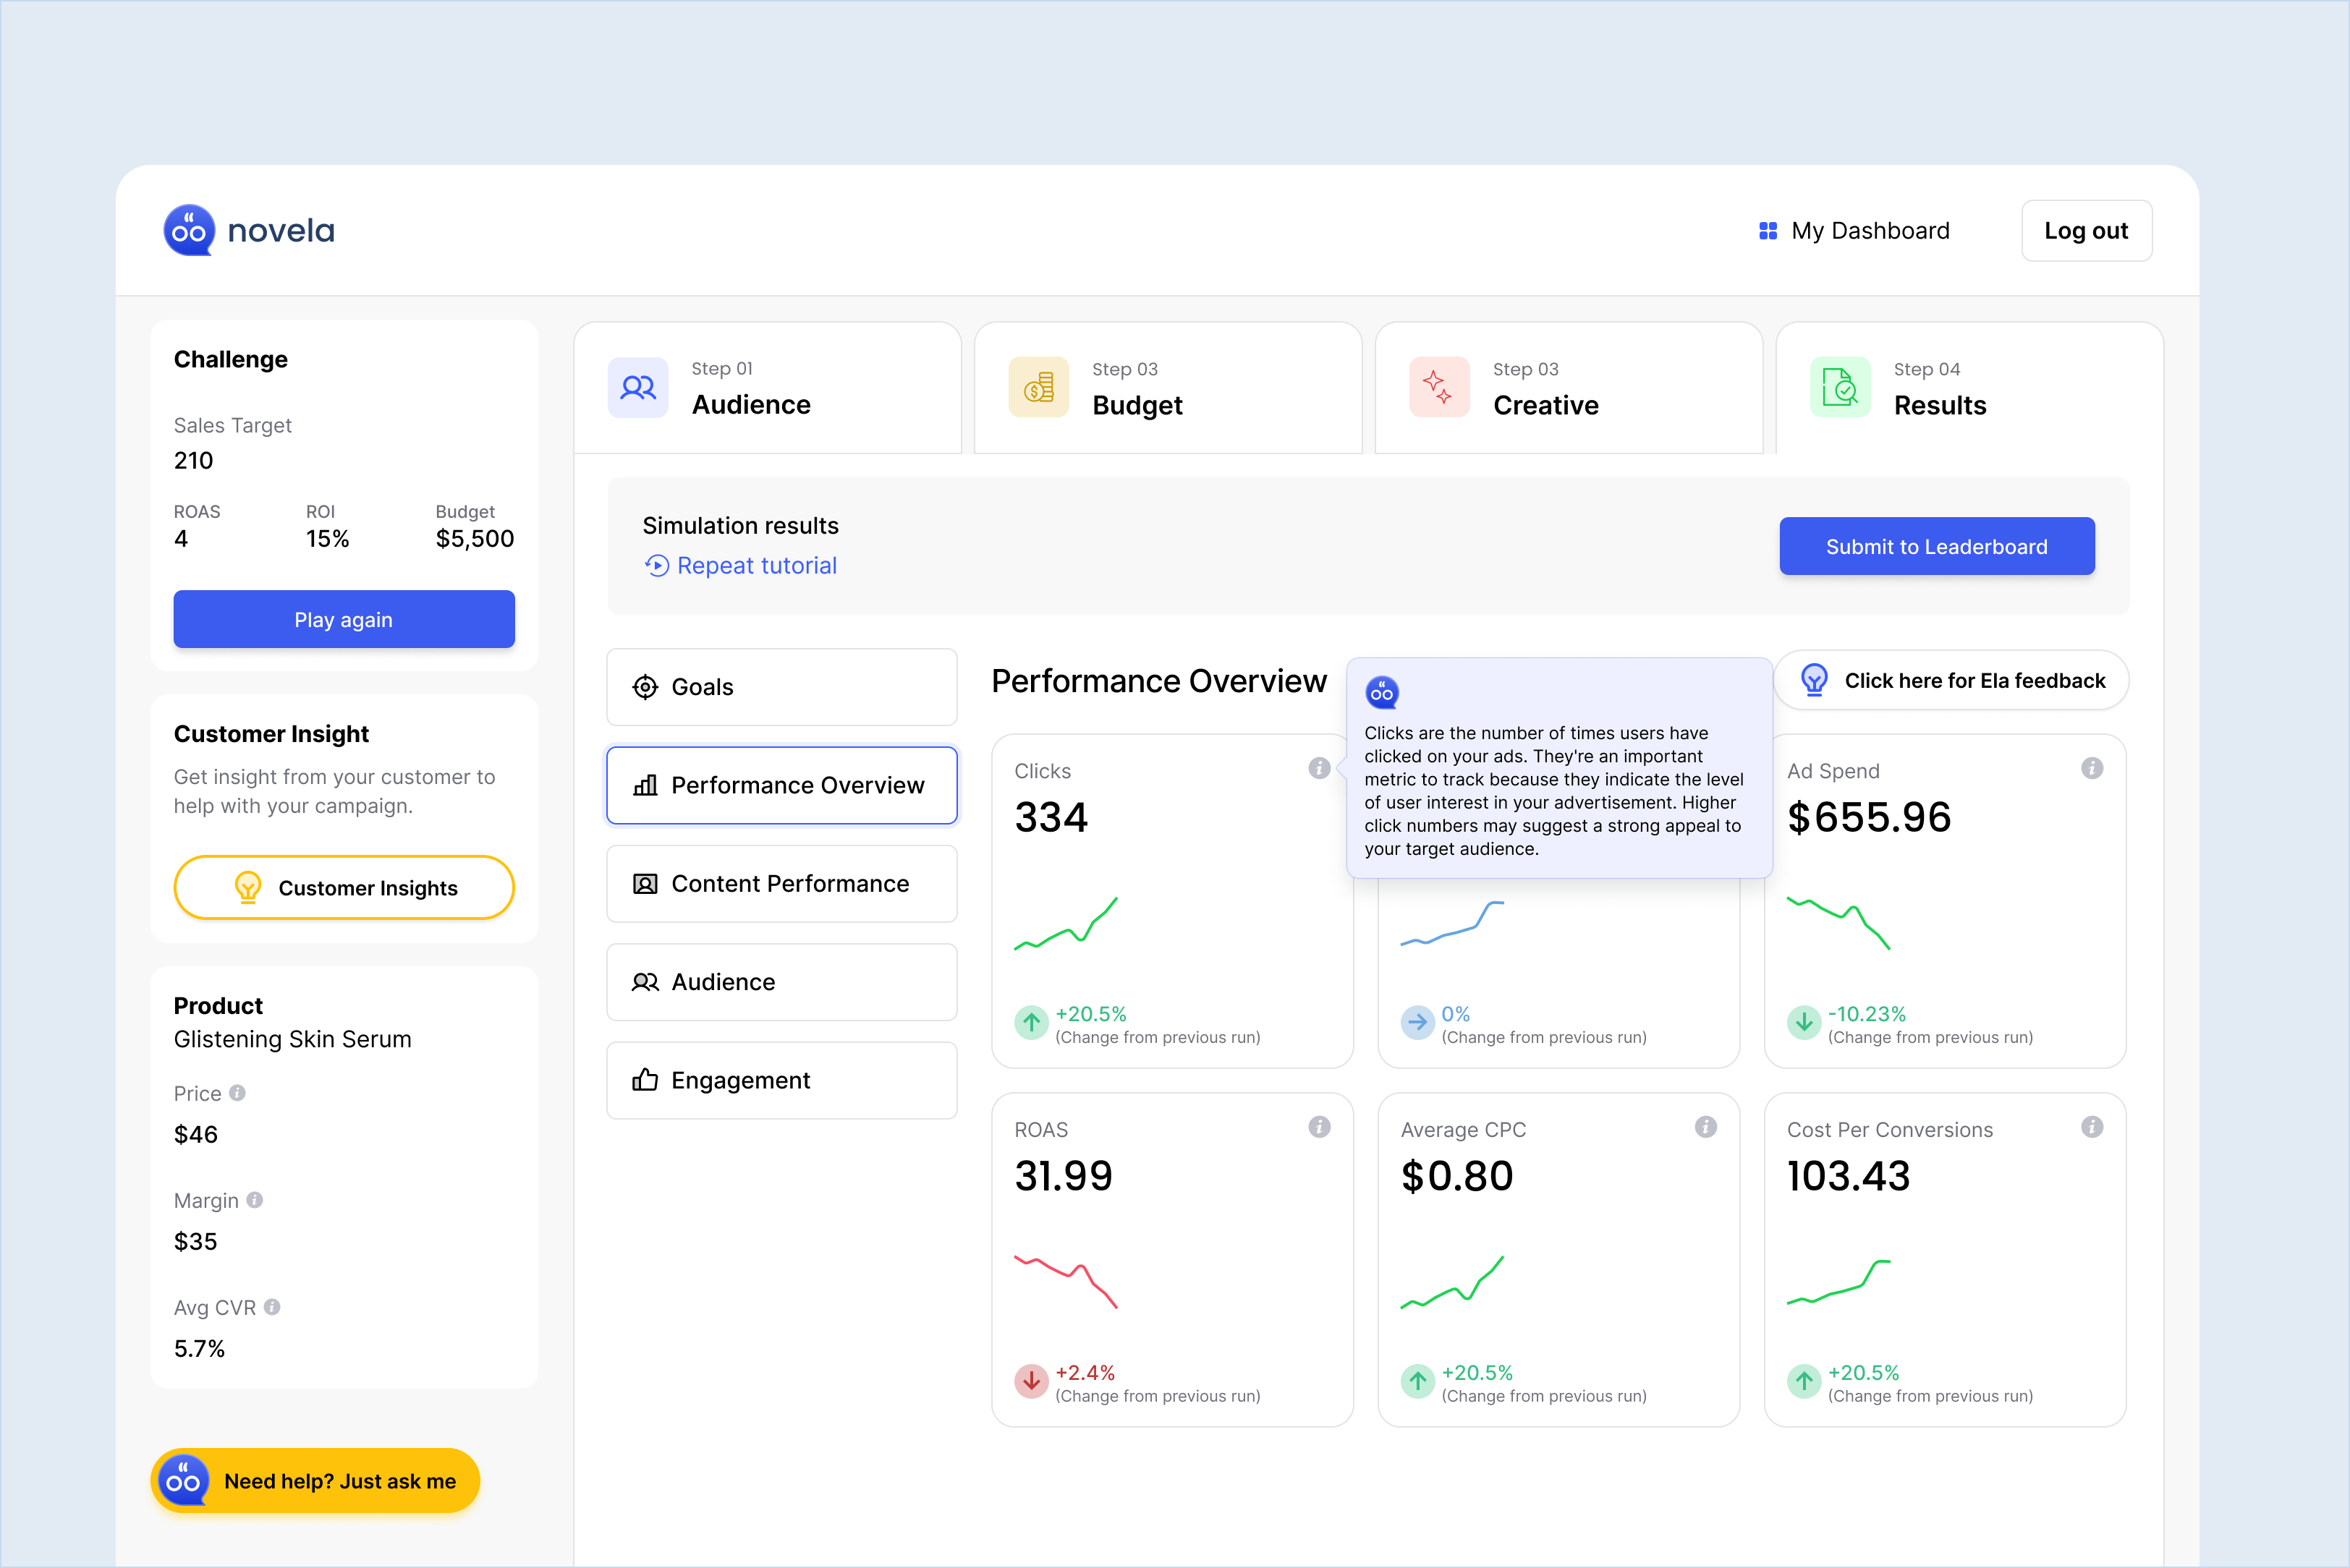Click the Repeat tutorial replay icon

click(656, 566)
